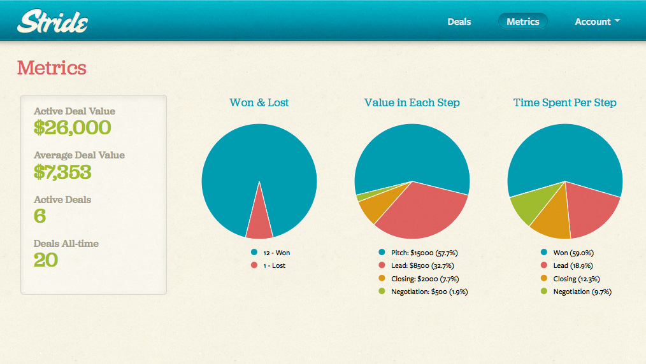The height and width of the screenshot is (364, 646).
Task: Click the Stride logo
Action: pos(52,22)
